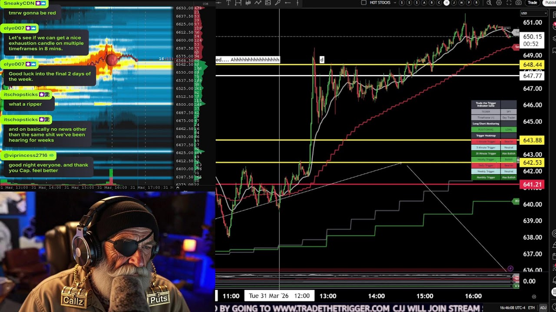This screenshot has width=556, height=312.
Task: Open the 16:46:08 UTC-4 timezone menu
Action: point(512,308)
